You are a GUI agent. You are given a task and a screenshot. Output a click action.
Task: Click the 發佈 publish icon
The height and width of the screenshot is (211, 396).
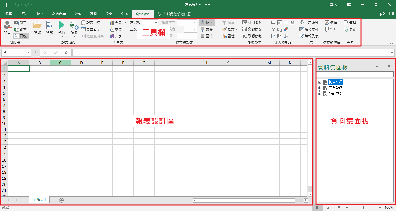74,28
